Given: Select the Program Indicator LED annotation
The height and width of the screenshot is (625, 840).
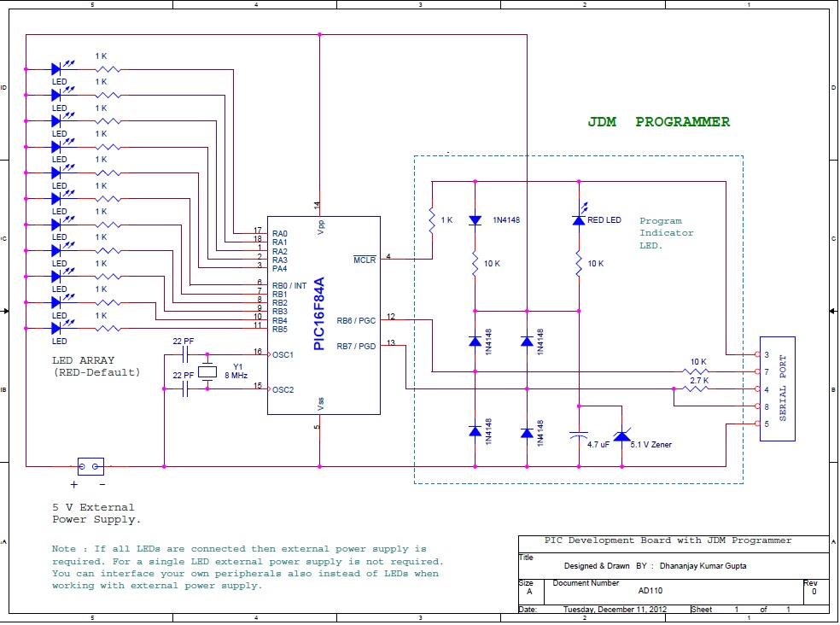Looking at the screenshot, I should 666,233.
